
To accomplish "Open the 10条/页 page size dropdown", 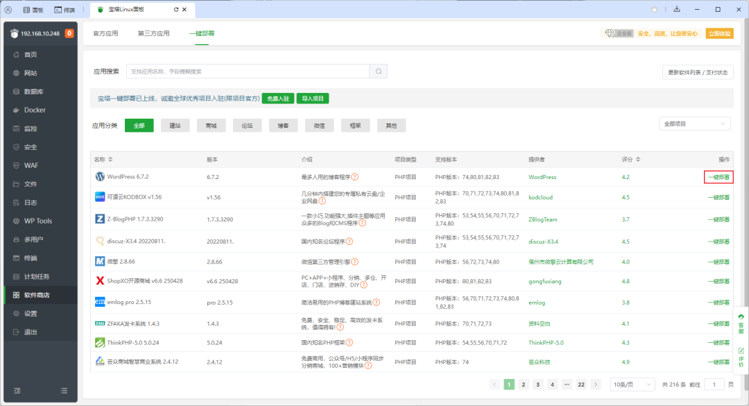I will coord(632,384).
